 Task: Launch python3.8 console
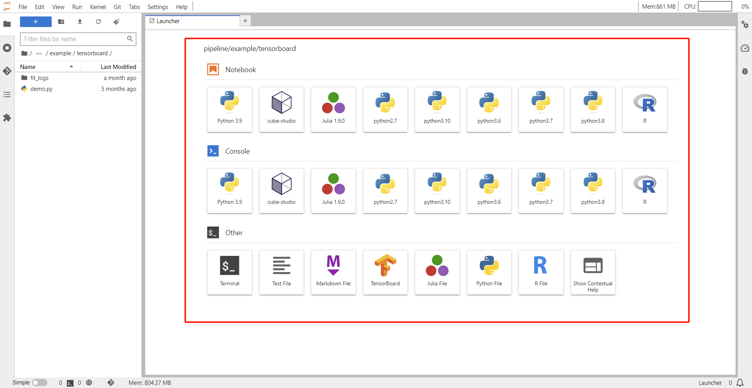click(593, 191)
